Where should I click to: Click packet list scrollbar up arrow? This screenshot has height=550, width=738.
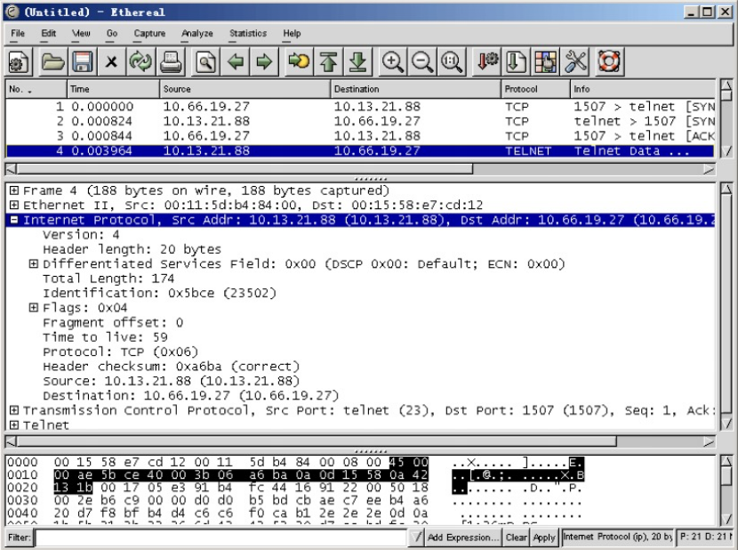click(726, 85)
